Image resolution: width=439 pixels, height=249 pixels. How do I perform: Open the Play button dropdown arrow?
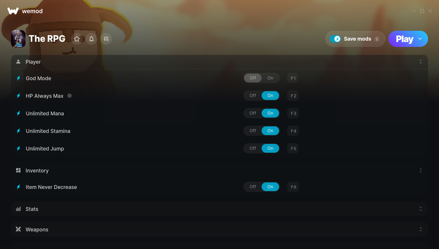point(420,39)
